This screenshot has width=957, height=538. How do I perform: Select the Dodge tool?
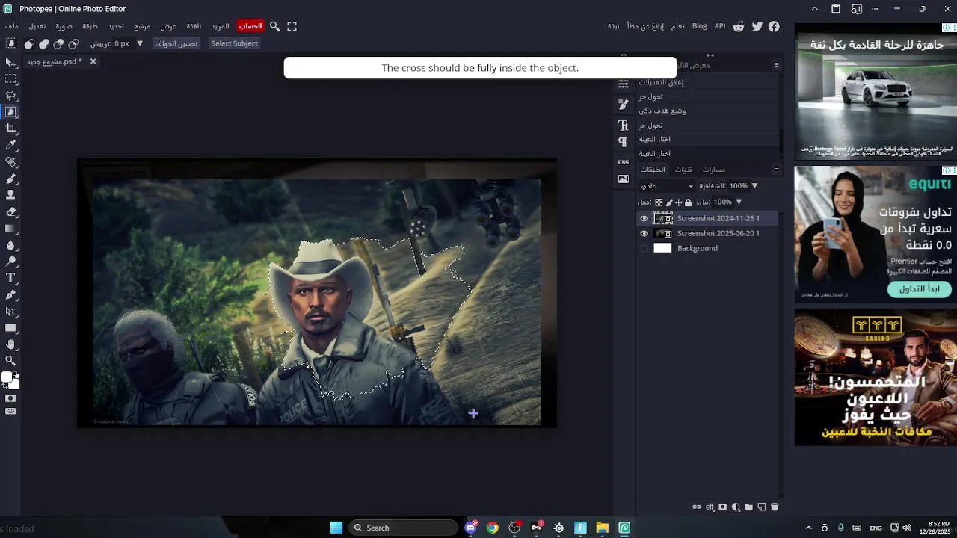pyautogui.click(x=10, y=262)
